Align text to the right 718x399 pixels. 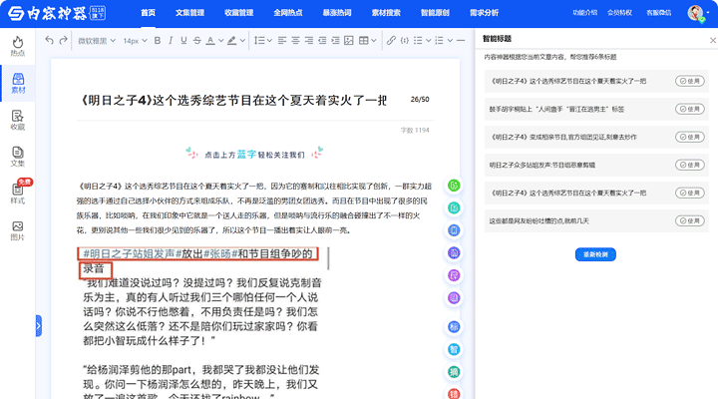tap(309, 40)
